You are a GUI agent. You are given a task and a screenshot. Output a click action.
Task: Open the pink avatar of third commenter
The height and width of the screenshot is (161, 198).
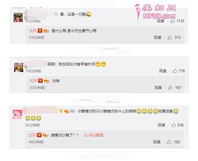click(x=18, y=114)
